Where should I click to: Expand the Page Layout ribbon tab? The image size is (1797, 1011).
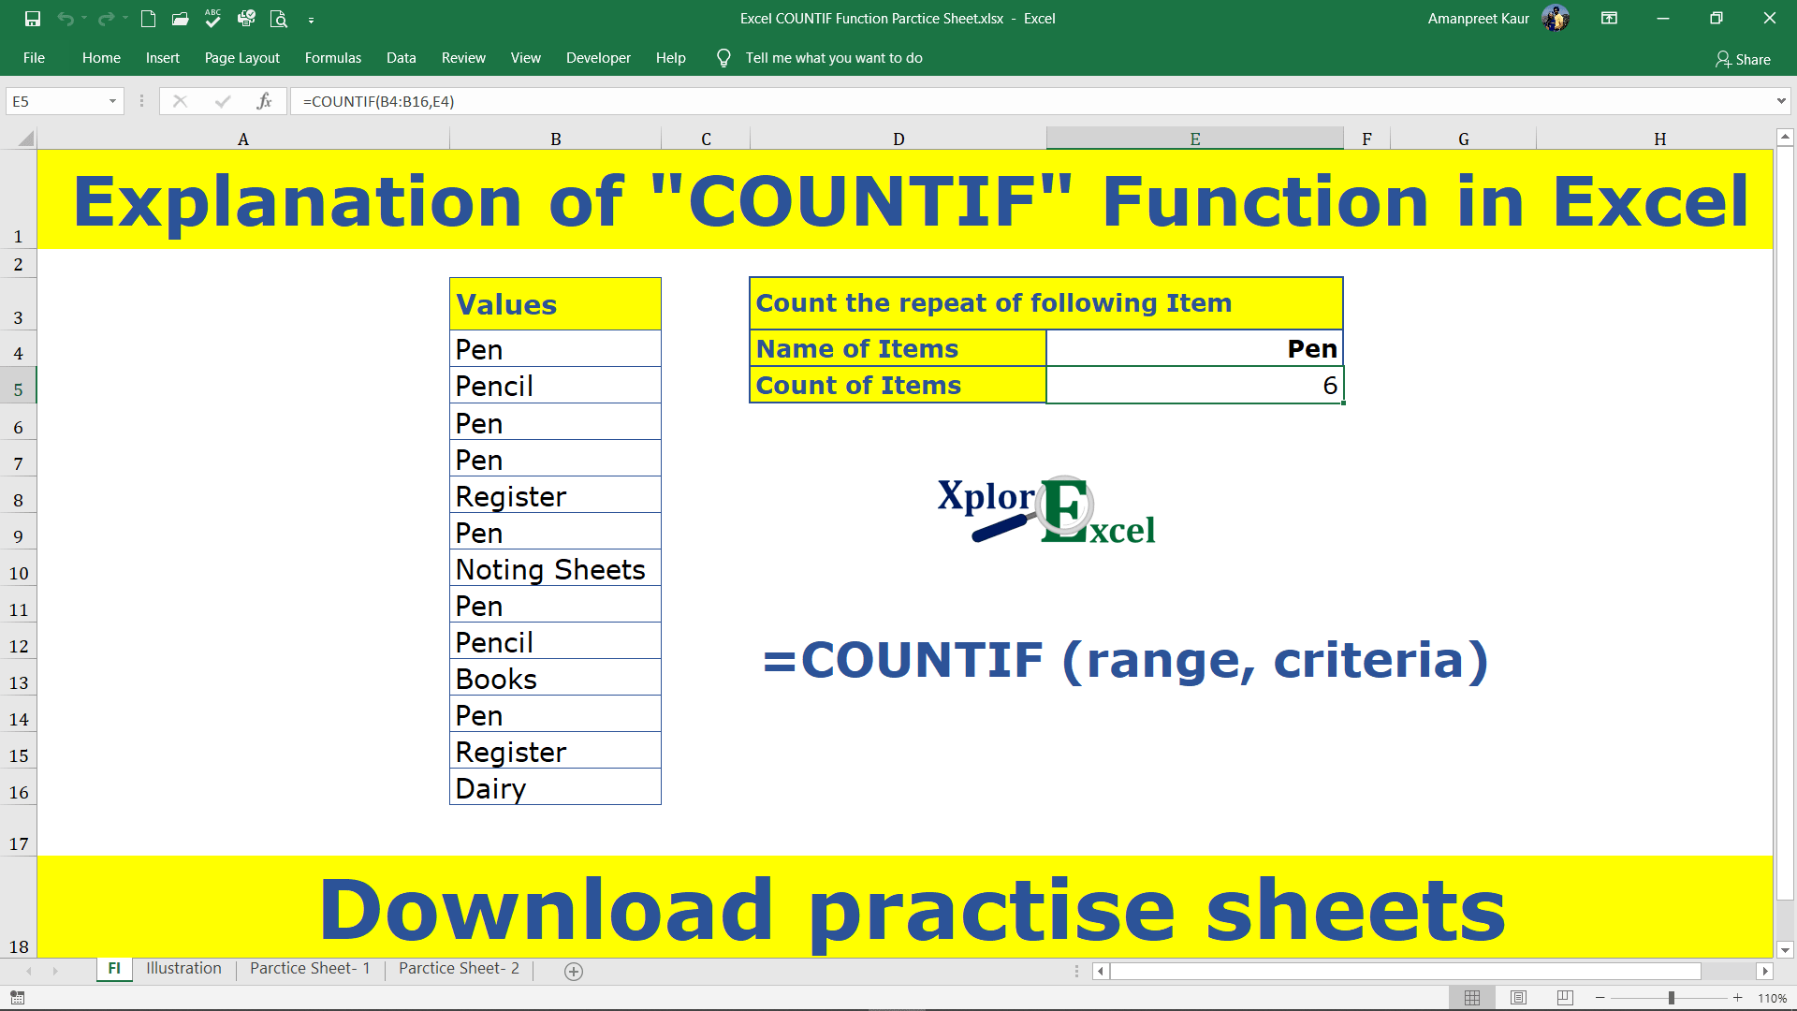[x=241, y=58]
